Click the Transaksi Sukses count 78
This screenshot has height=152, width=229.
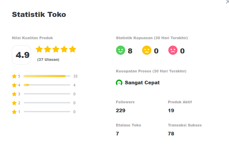(171, 134)
